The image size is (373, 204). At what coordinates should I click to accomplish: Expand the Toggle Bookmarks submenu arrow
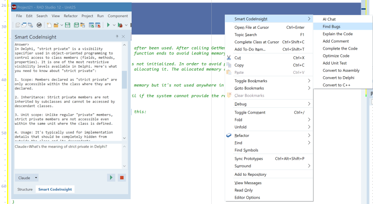click(x=309, y=81)
